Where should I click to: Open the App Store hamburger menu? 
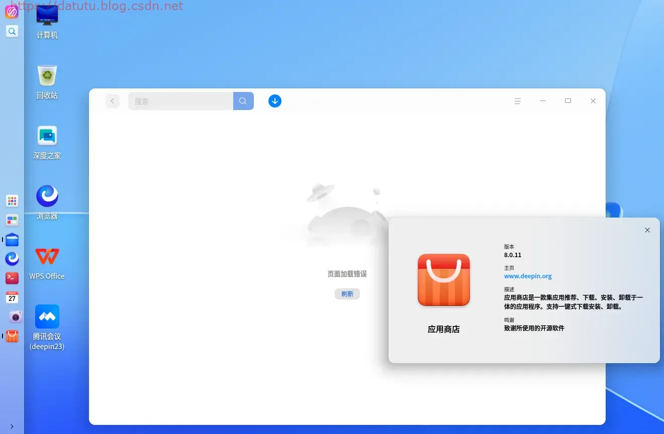518,101
